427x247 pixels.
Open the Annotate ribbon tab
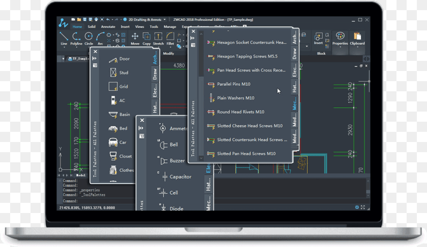pos(108,27)
